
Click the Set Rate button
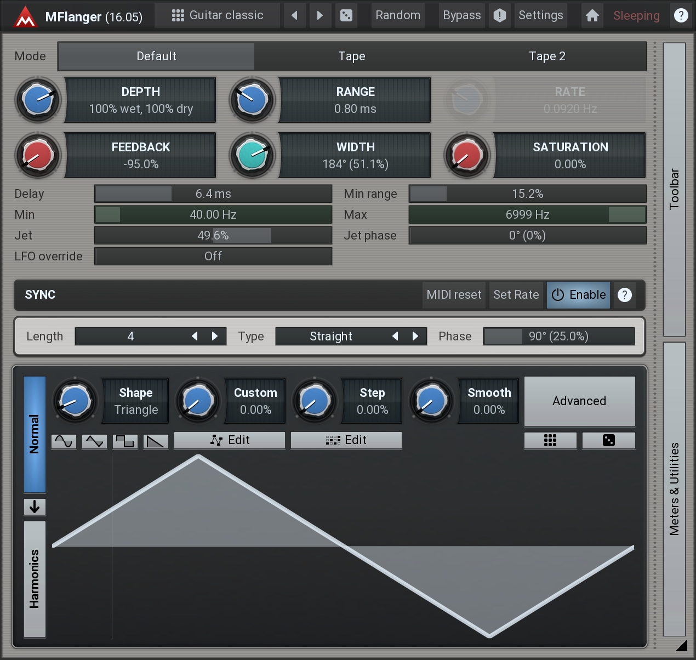click(516, 295)
